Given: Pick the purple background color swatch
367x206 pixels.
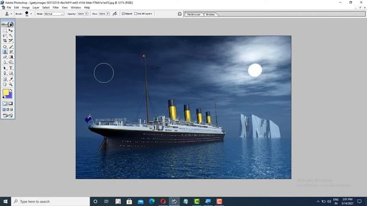Looking at the screenshot, I should [10, 96].
